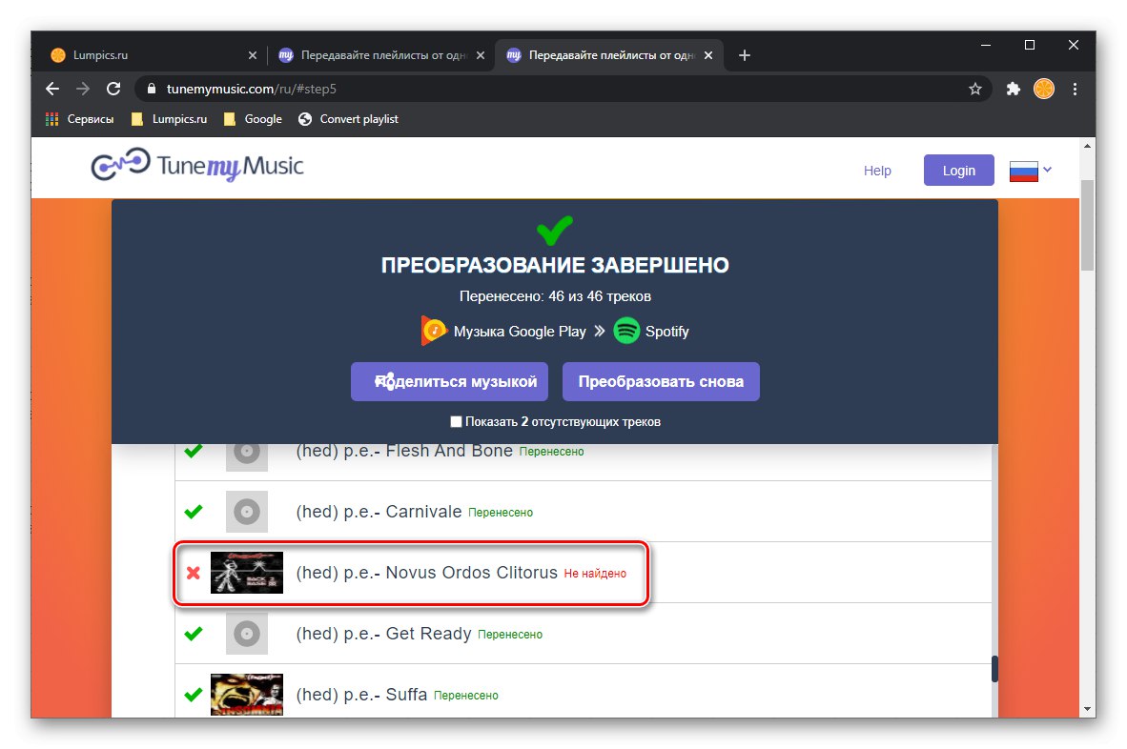Click the Suffa track title
This screenshot has width=1127, height=749.
[361, 695]
